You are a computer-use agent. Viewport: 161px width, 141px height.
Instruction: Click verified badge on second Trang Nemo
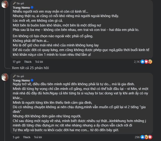pos(32,80)
